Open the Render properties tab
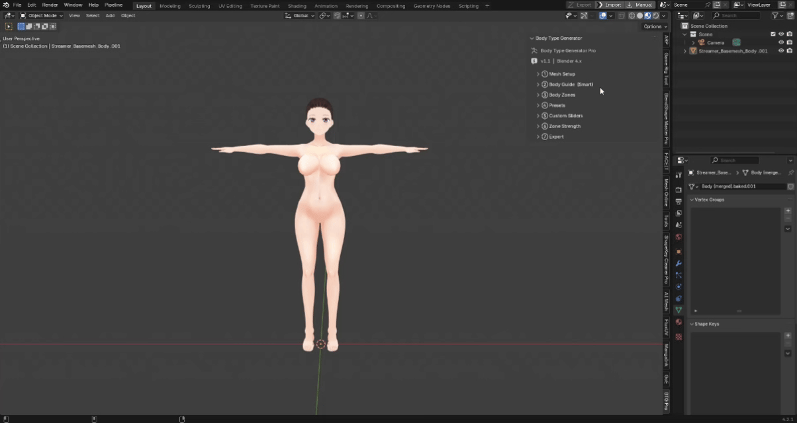The width and height of the screenshot is (797, 423). pos(679,190)
